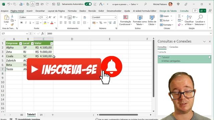214x120 pixels.
Task: Expand the Name Box dropdown arrow
Action: tap(27, 34)
